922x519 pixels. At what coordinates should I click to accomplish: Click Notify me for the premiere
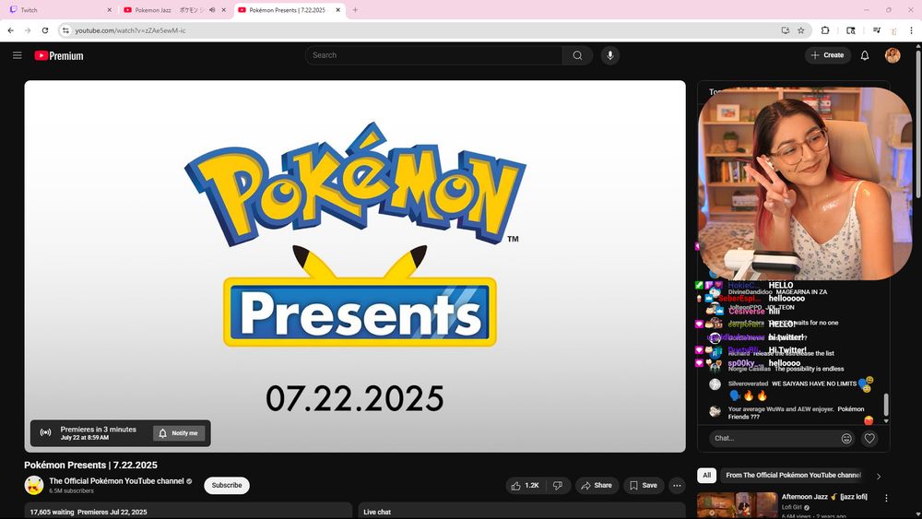179,433
